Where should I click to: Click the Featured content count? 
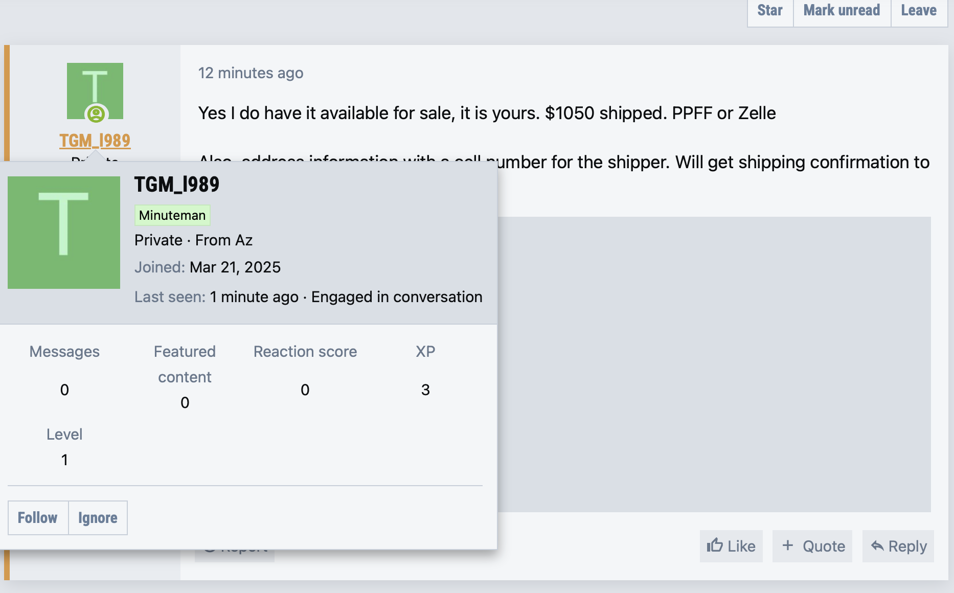[185, 403]
